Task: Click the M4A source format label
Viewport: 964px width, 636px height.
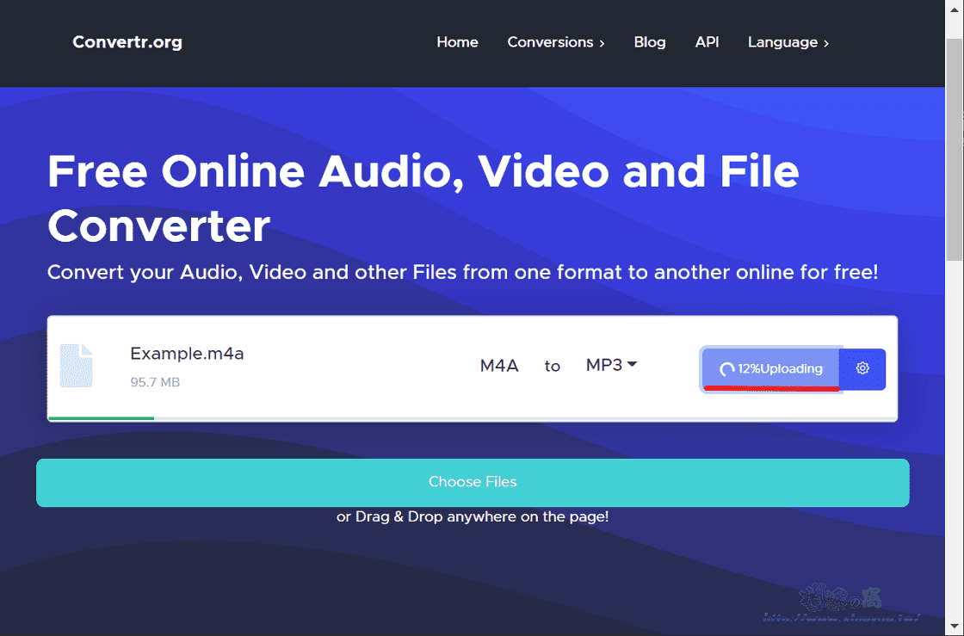Action: (499, 365)
